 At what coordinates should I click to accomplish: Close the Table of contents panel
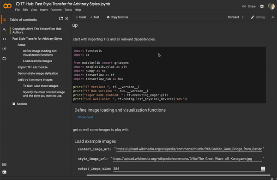[x=67, y=18]
